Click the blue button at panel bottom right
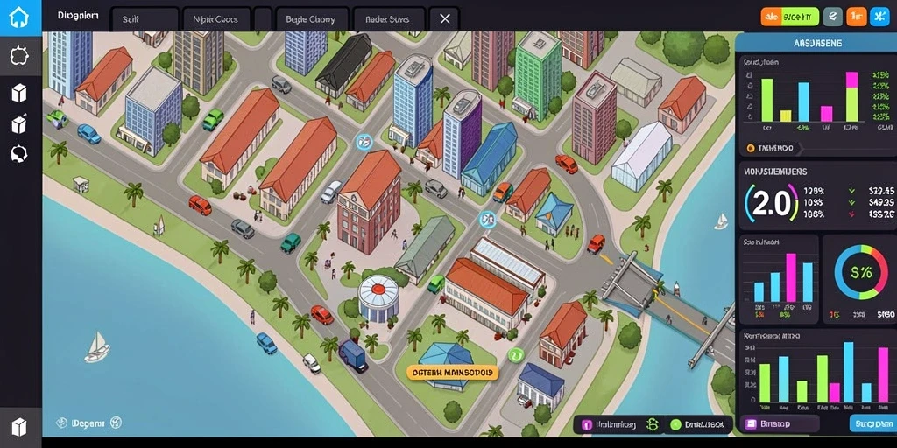897x448 pixels. pyautogui.click(x=872, y=424)
